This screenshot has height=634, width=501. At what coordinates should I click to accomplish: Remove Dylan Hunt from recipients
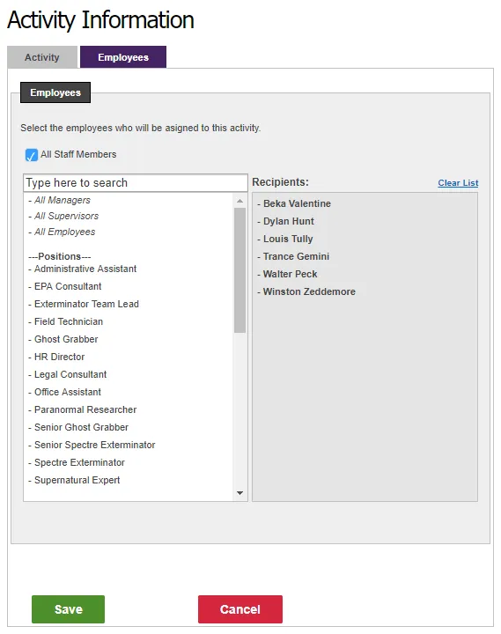pyautogui.click(x=288, y=221)
